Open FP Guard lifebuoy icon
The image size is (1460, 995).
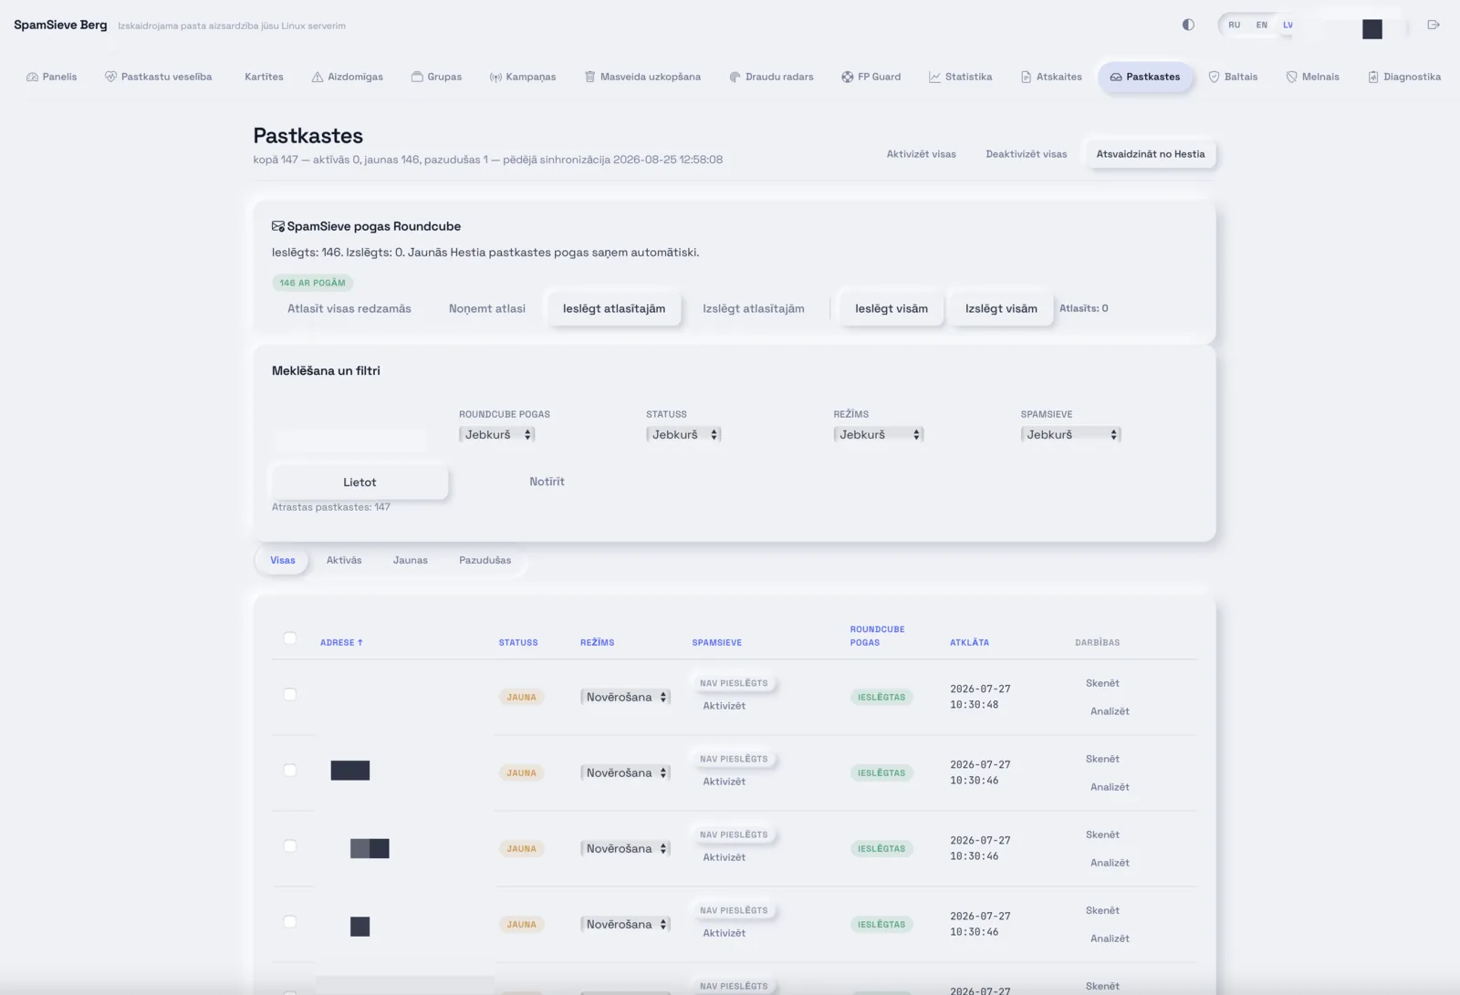point(848,77)
